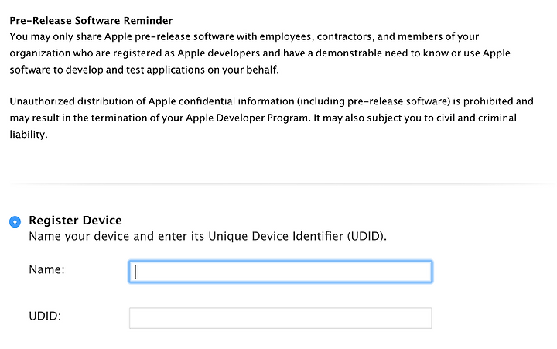The height and width of the screenshot is (349, 557).
Task: Click the phrase "Apple Developer Program"
Action: pyautogui.click(x=248, y=118)
